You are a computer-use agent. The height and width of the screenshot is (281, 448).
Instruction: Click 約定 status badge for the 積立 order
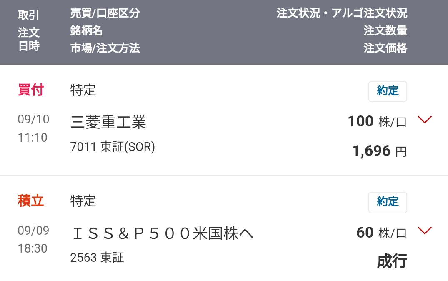pyautogui.click(x=388, y=202)
